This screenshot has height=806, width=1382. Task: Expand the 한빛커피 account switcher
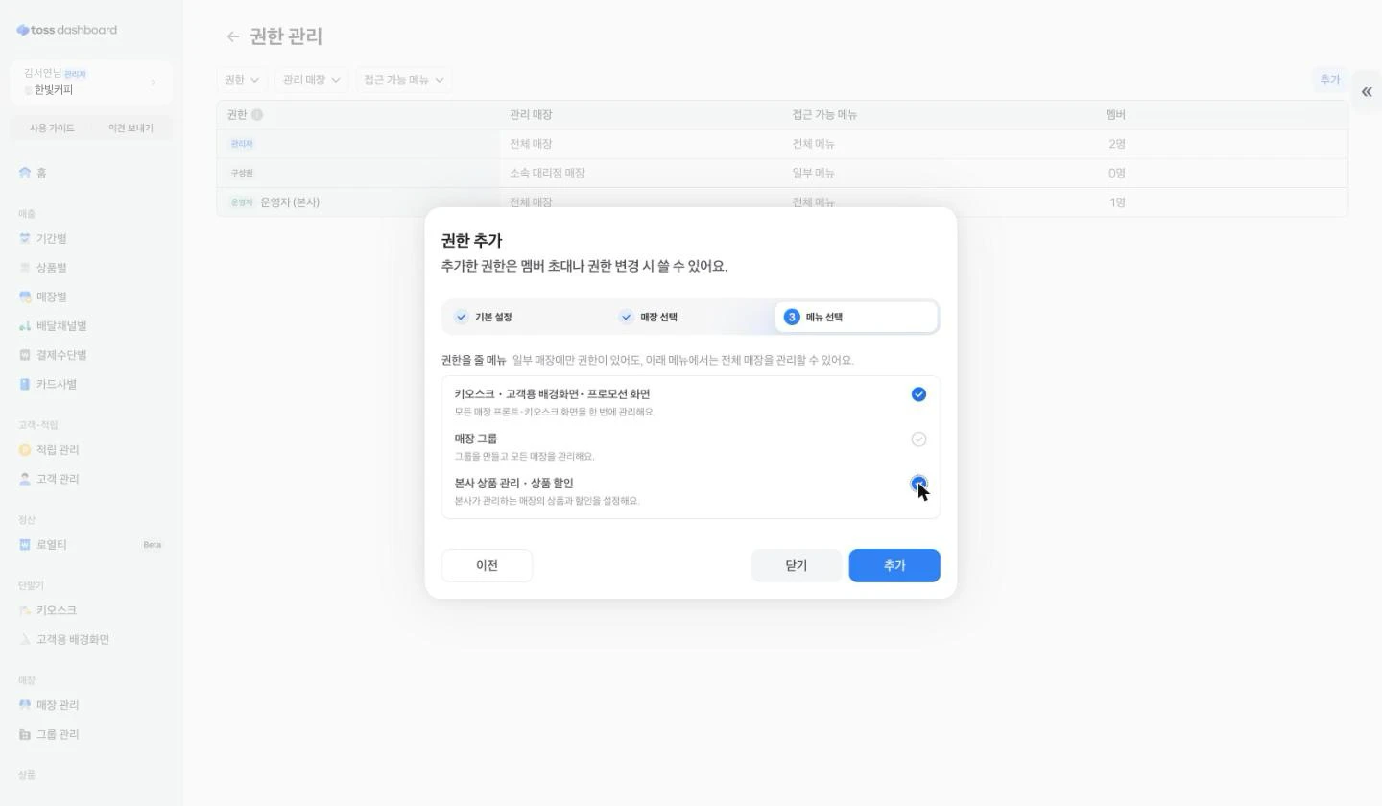tap(92, 83)
